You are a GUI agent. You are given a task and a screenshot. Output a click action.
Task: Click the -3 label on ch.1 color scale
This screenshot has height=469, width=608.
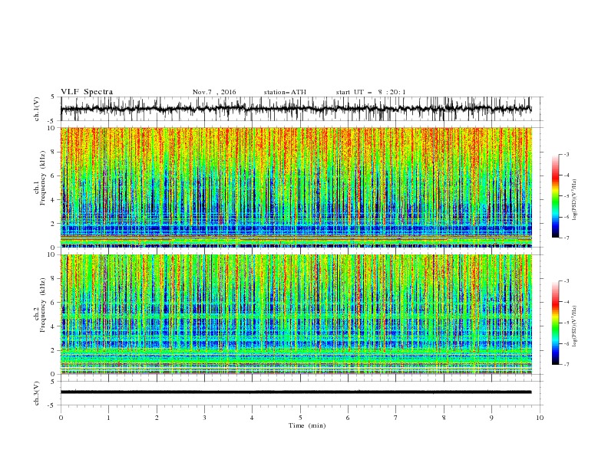567,154
